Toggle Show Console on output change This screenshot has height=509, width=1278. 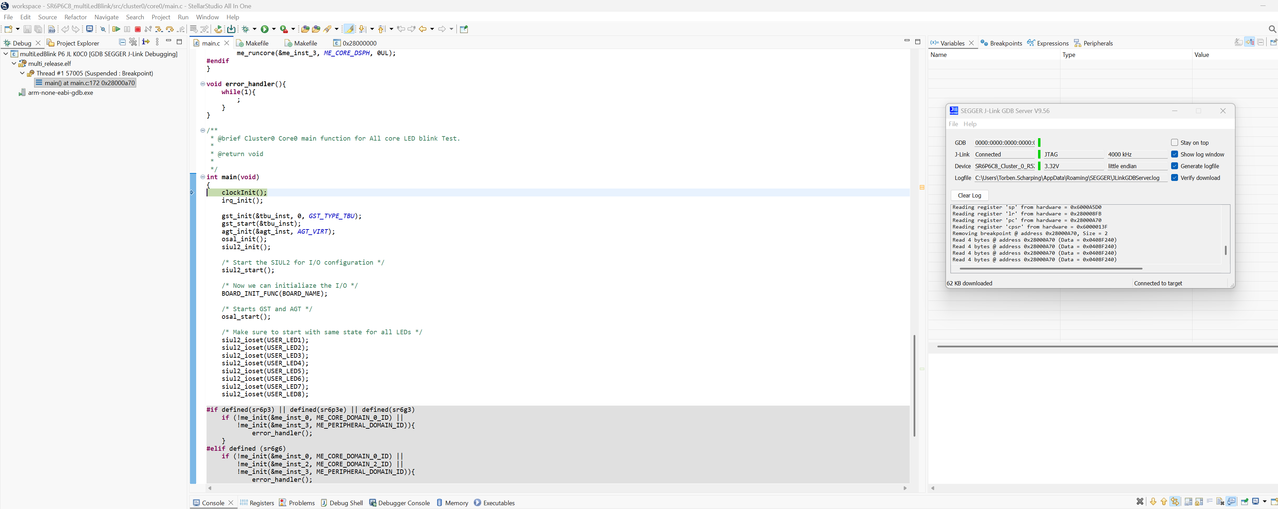1231,501
